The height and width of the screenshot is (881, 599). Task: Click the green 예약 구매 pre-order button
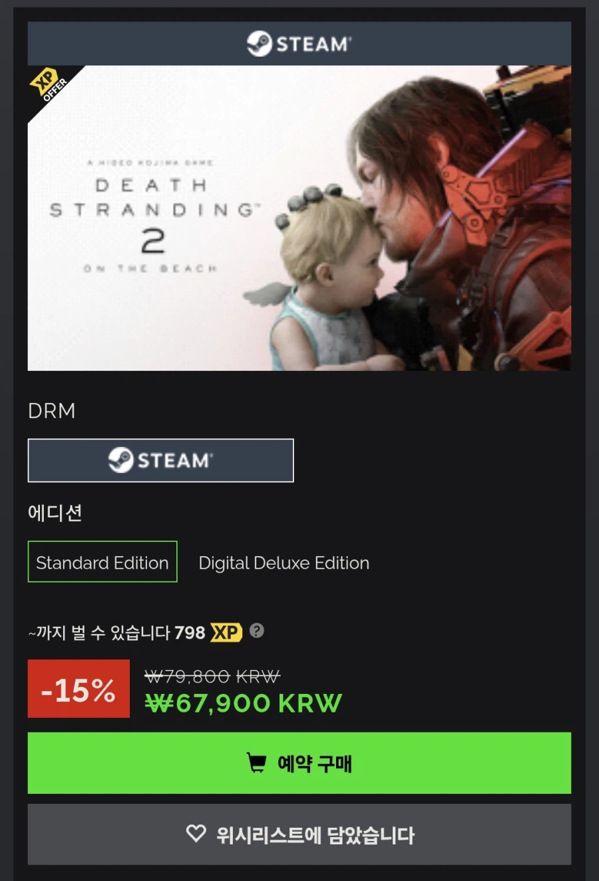299,763
